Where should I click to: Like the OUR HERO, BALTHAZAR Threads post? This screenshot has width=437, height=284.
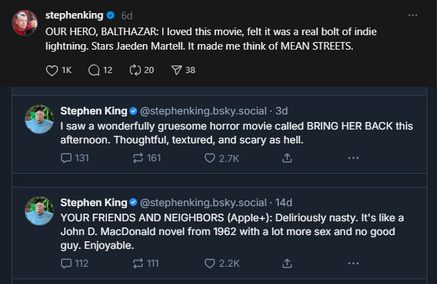[x=52, y=70]
